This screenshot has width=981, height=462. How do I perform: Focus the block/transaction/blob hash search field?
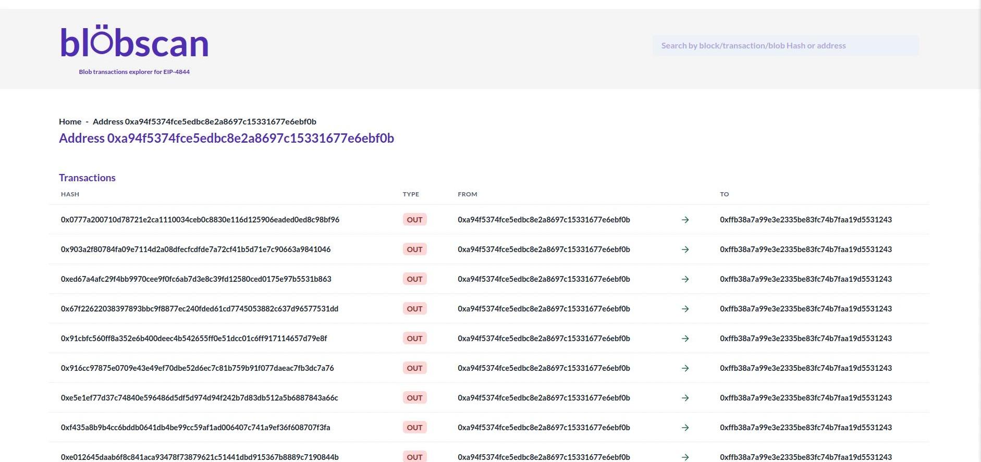coord(786,46)
